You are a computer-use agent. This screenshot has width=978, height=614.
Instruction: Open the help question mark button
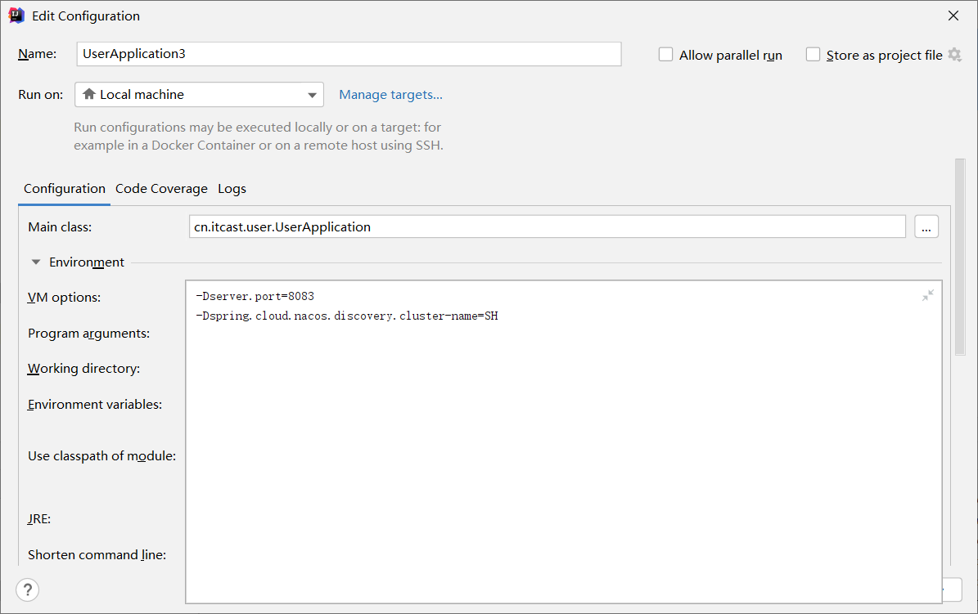point(28,589)
